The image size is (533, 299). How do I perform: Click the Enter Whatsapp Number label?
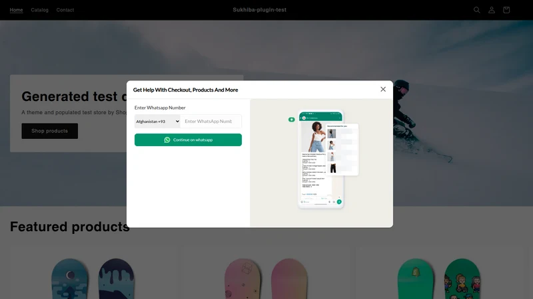coord(160,108)
